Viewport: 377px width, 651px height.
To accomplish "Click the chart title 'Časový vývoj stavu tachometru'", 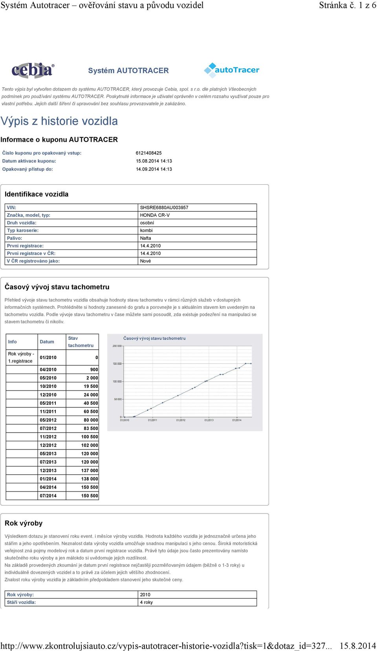I will [x=154, y=338].
